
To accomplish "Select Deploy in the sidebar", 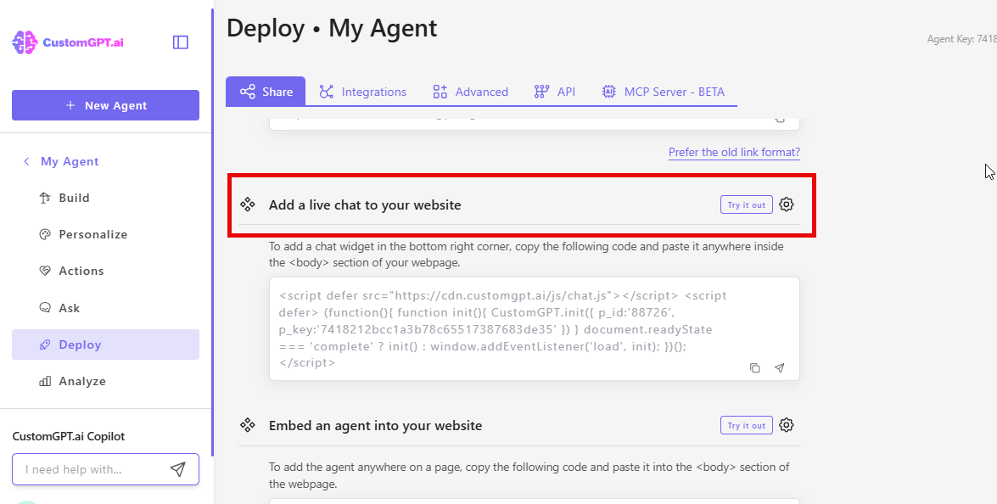I will (105, 344).
